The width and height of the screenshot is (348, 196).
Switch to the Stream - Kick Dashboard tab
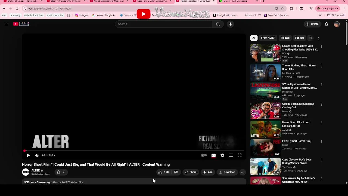click(x=238, y=1)
